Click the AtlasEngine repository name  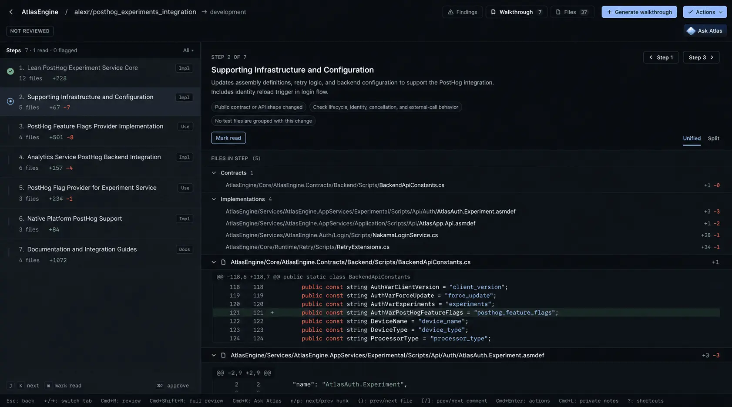(40, 12)
